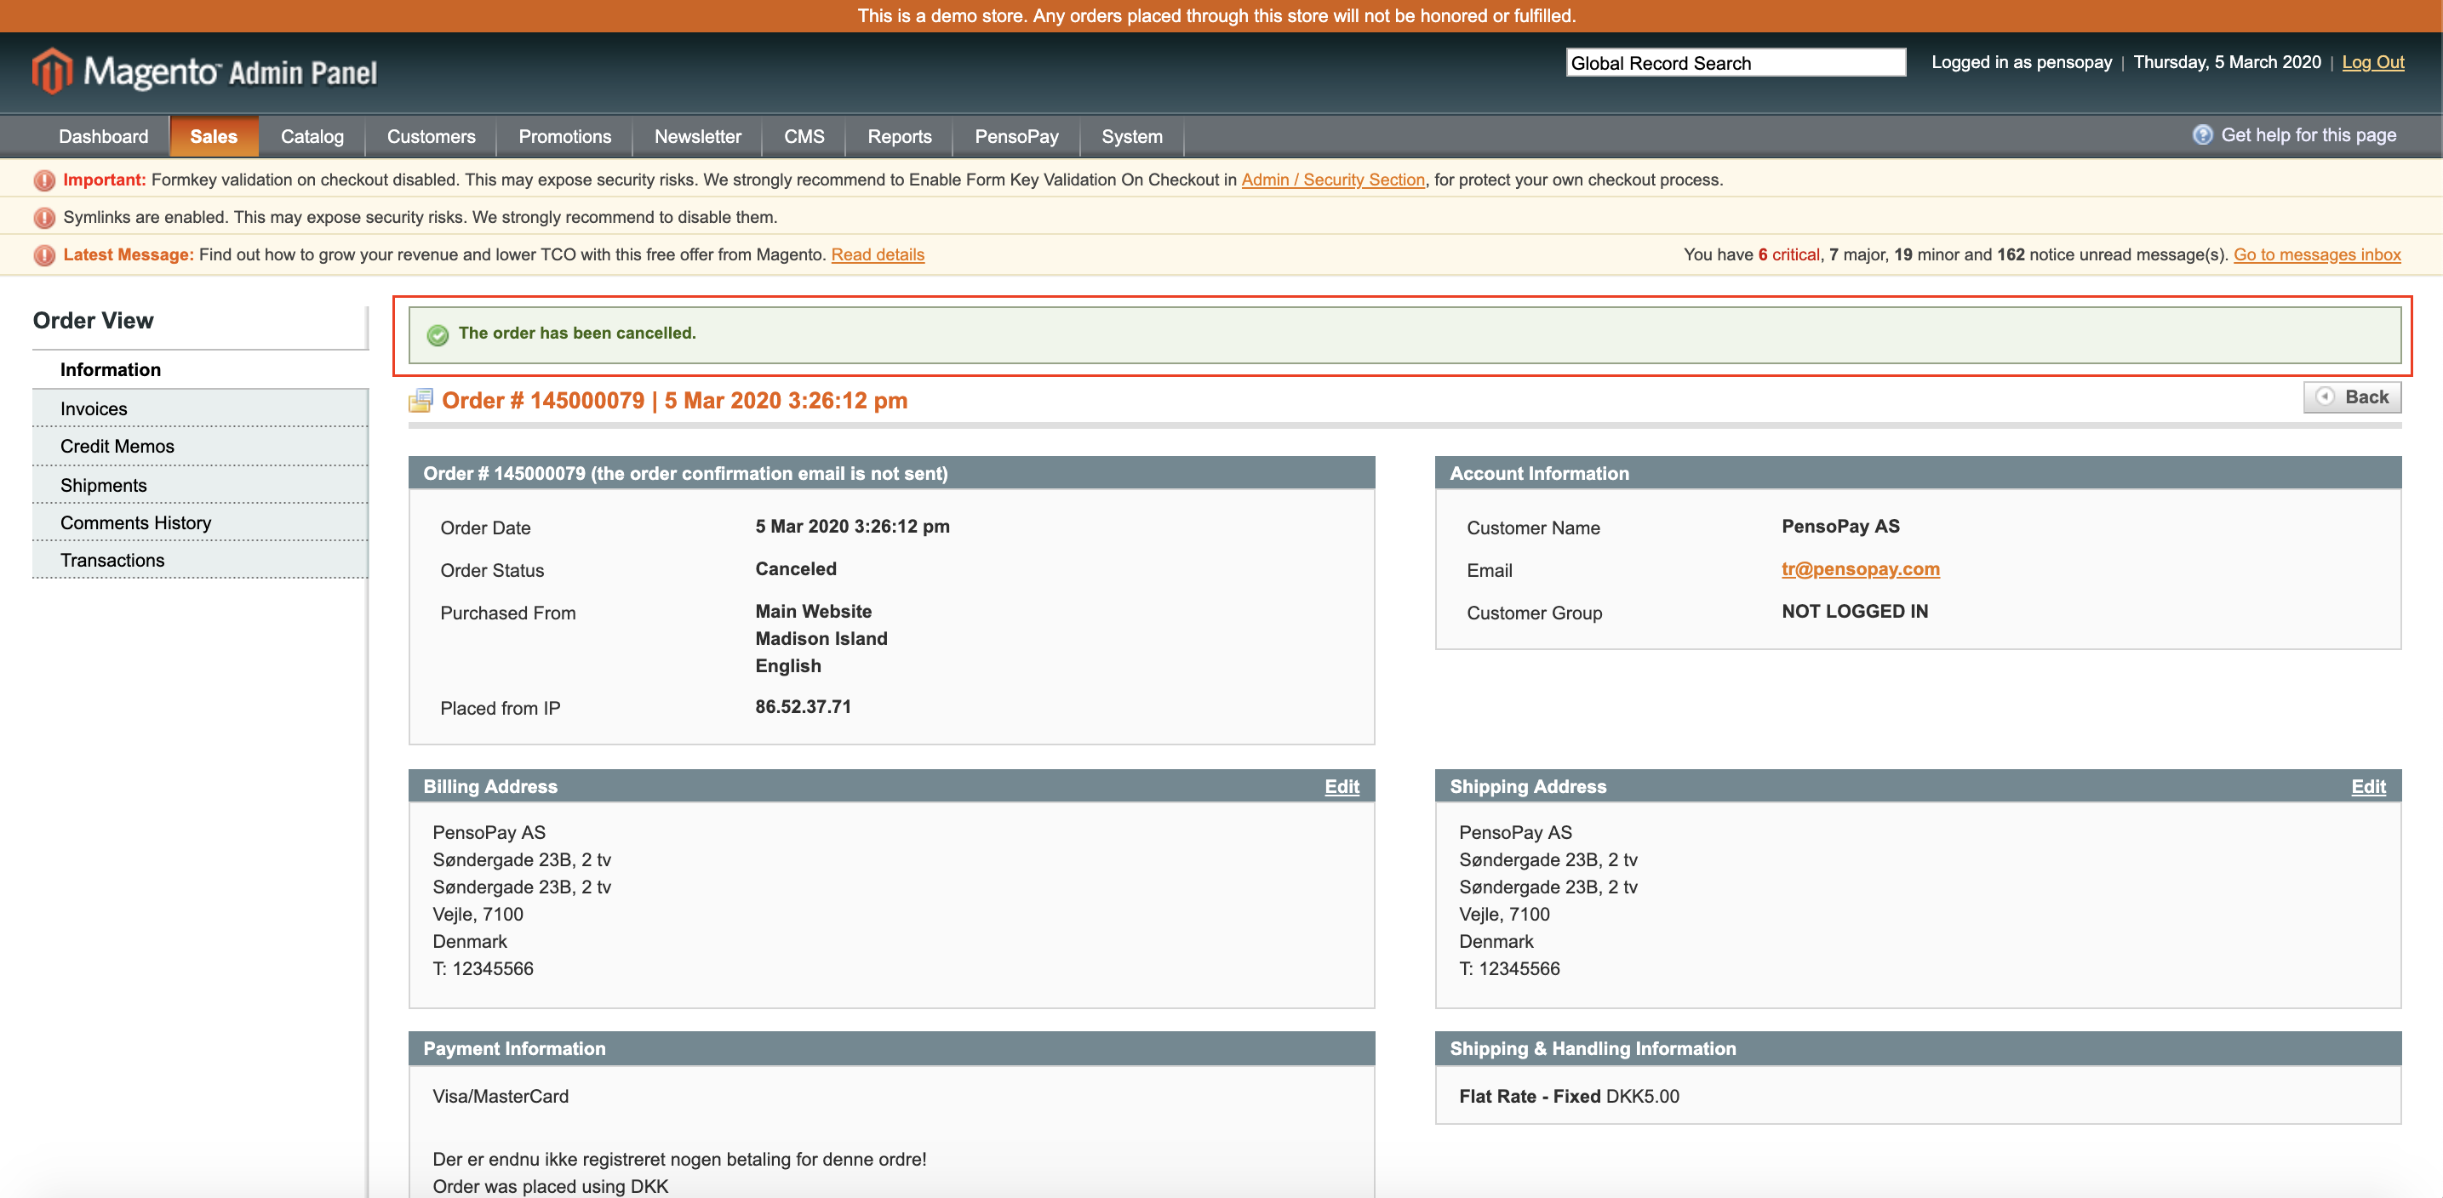Click the Madison Island store text
The image size is (2443, 1198).
coord(821,639)
